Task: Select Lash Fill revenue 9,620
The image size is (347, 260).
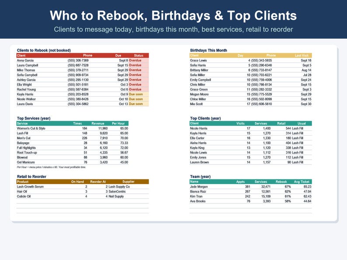Action: click(x=104, y=133)
